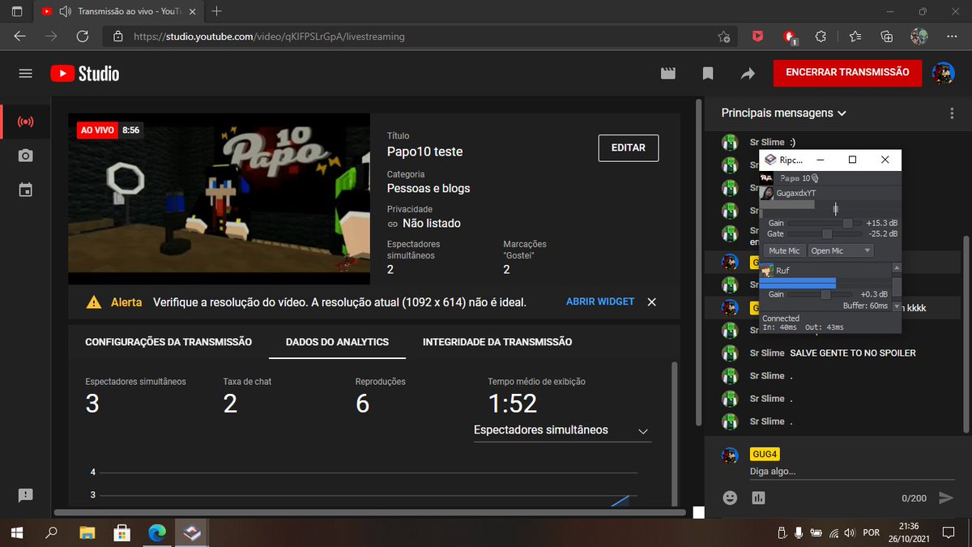Adjust the Gate slider in Ripcord

(x=829, y=233)
